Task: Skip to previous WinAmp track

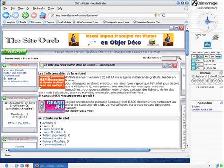Action: tap(204, 81)
